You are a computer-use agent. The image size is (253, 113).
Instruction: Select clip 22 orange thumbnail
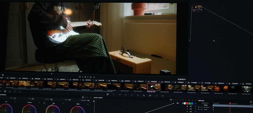coord(221,89)
